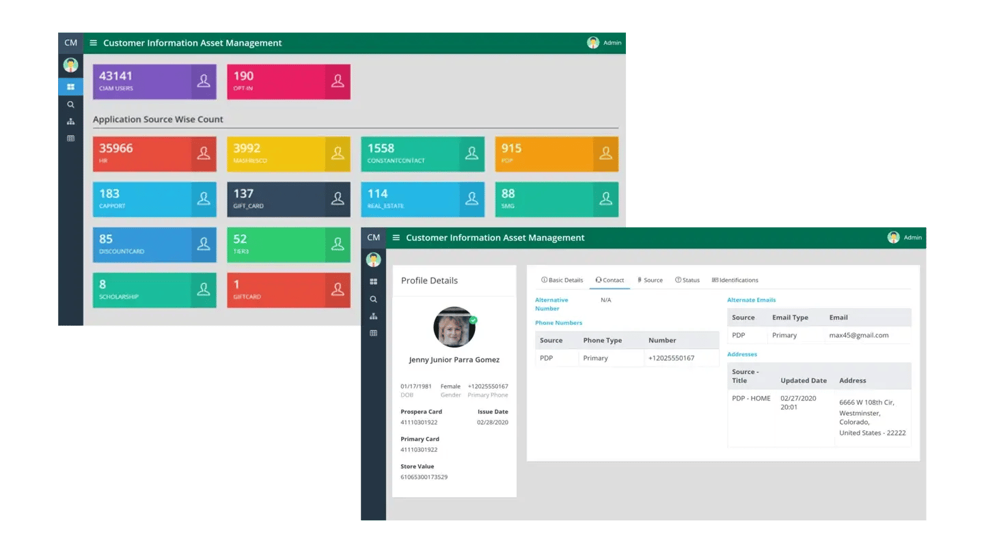The image size is (984, 553).
Task: Open the hierarchy icon in the profile window sidebar
Action: (373, 316)
